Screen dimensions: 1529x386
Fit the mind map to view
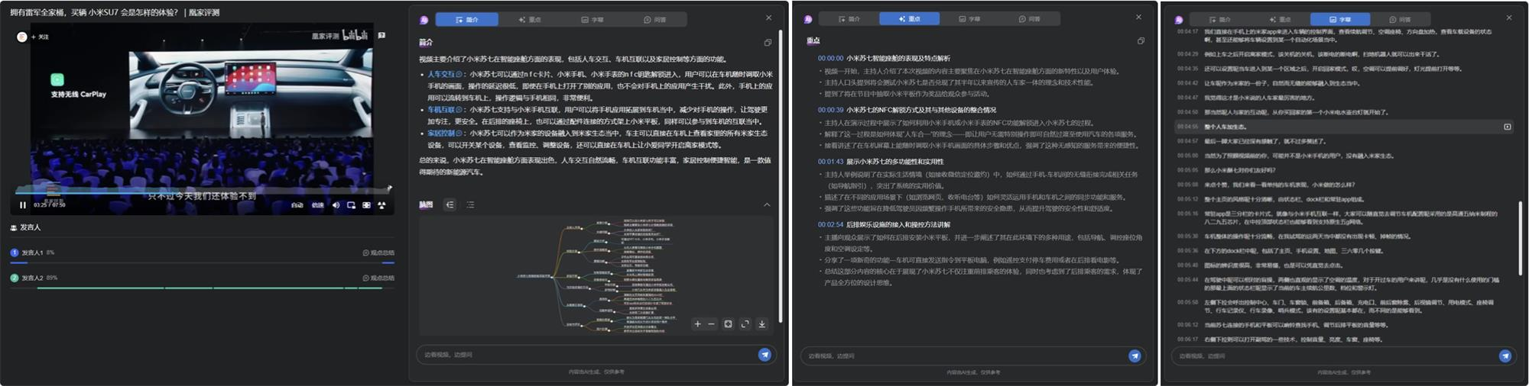[x=728, y=324]
